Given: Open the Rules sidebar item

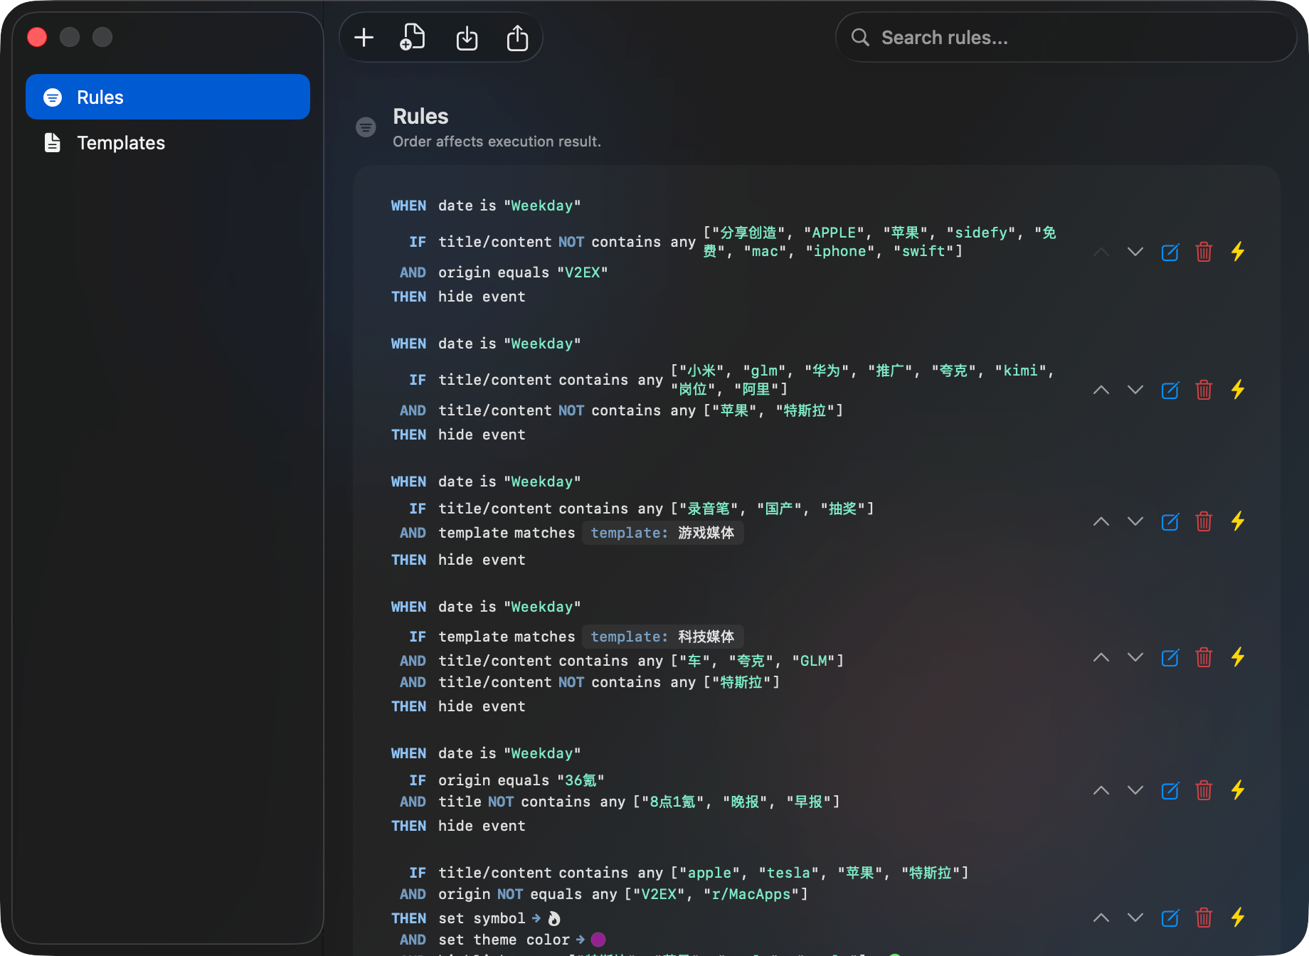Looking at the screenshot, I should pyautogui.click(x=168, y=97).
